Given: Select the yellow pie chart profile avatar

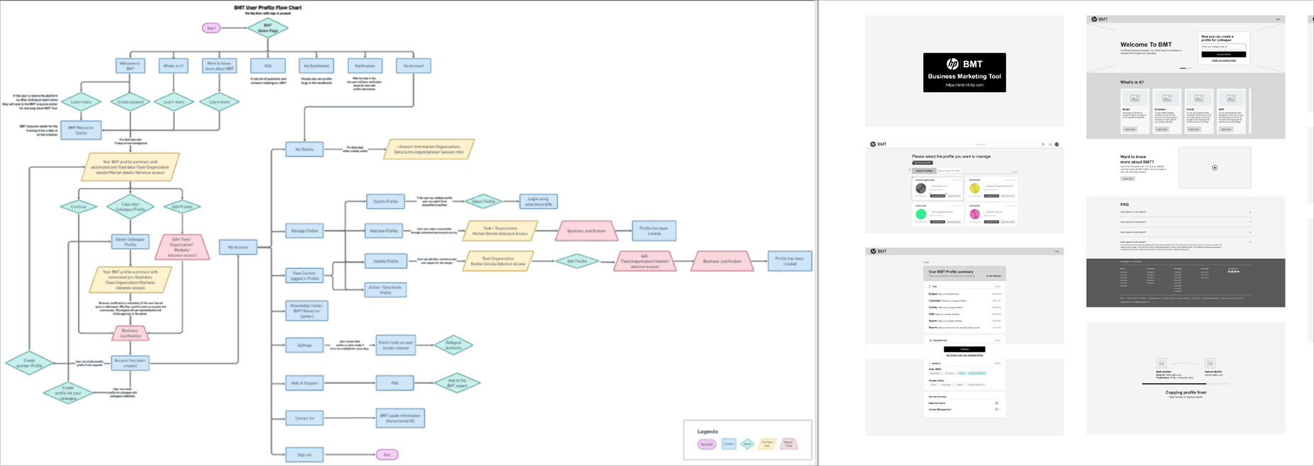Looking at the screenshot, I should [975, 188].
